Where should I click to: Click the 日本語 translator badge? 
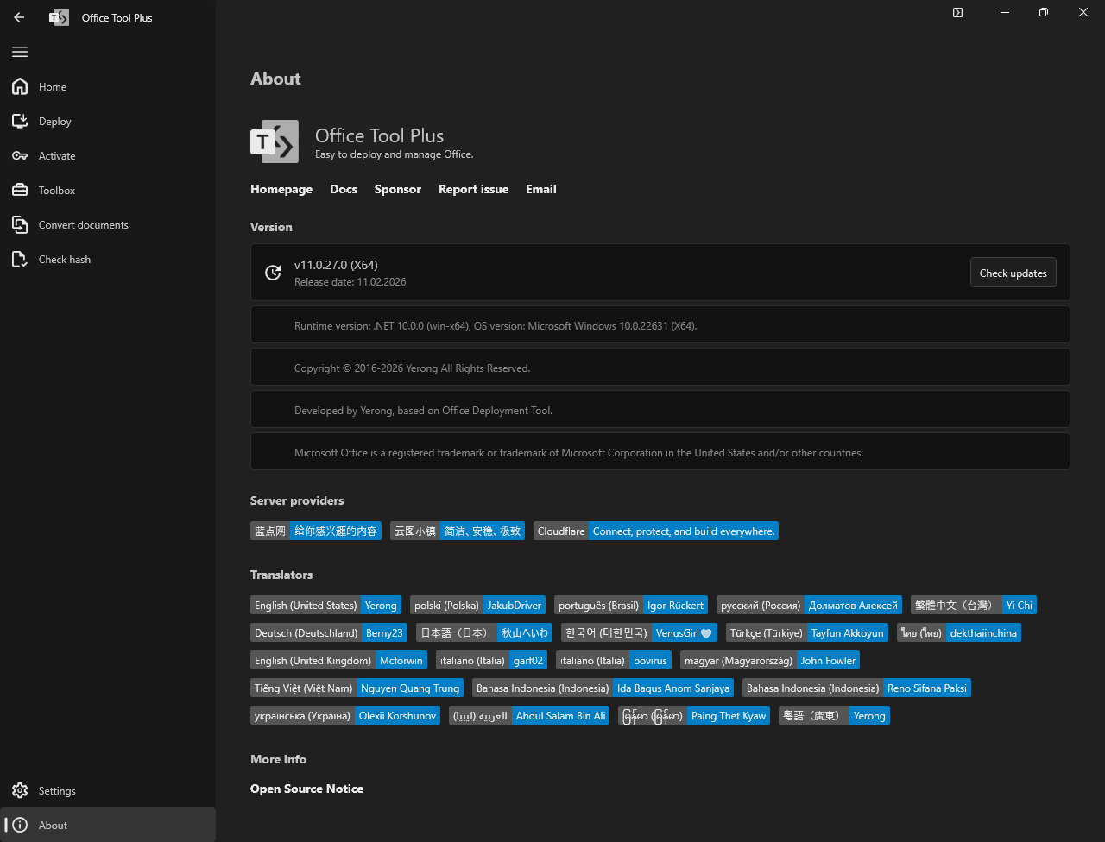pyautogui.click(x=484, y=632)
